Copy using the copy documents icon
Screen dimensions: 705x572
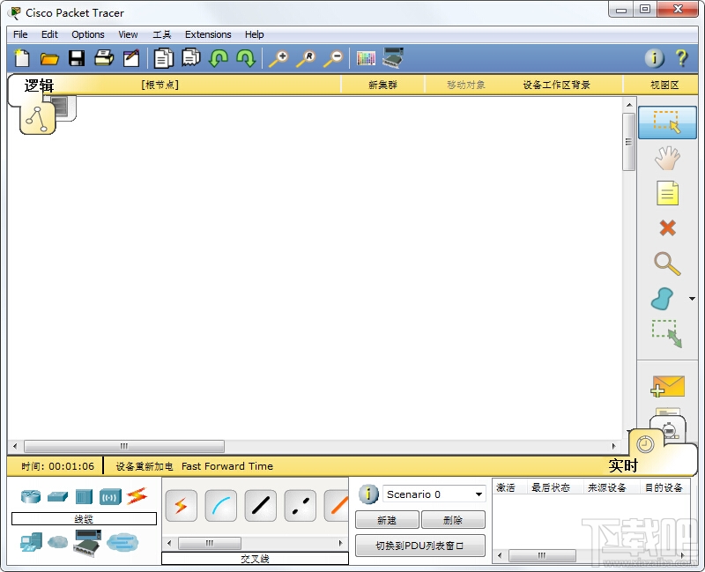coord(164,58)
